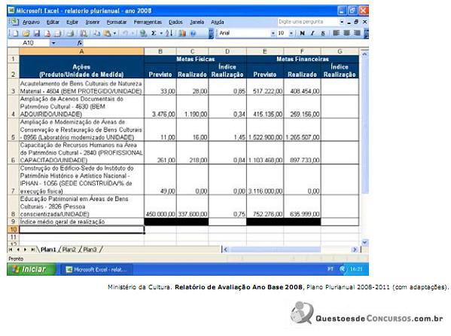Expand the font size 10 dropdown

[x=291, y=33]
